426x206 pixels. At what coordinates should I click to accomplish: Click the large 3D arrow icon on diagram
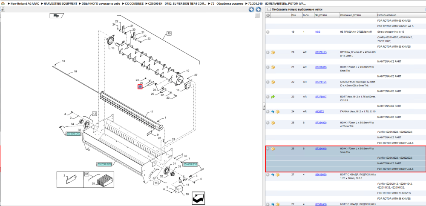point(199,198)
